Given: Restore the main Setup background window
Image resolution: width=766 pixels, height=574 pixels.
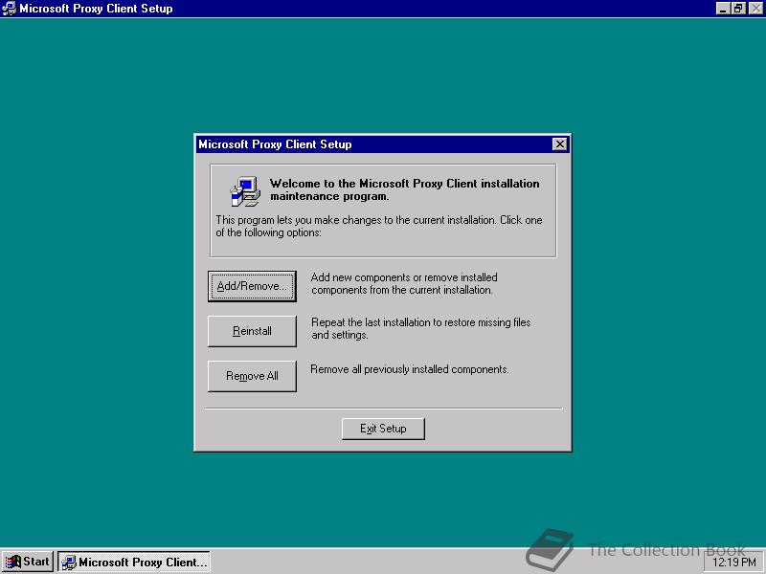Looking at the screenshot, I should tap(738, 9).
